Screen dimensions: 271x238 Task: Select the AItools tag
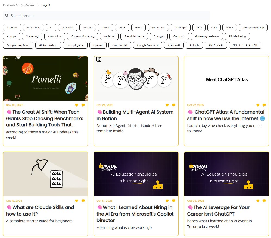[88, 28]
